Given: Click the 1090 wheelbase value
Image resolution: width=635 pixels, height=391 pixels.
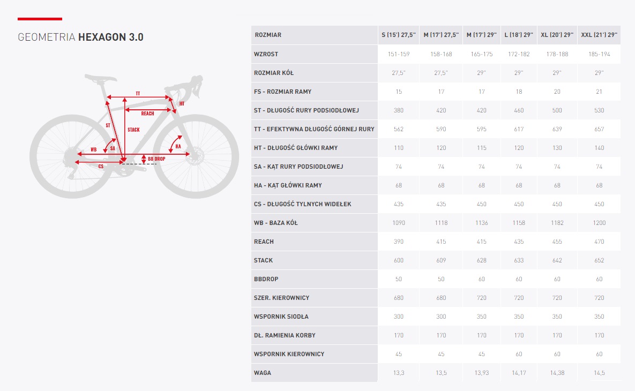Looking at the screenshot, I should coord(398,223).
